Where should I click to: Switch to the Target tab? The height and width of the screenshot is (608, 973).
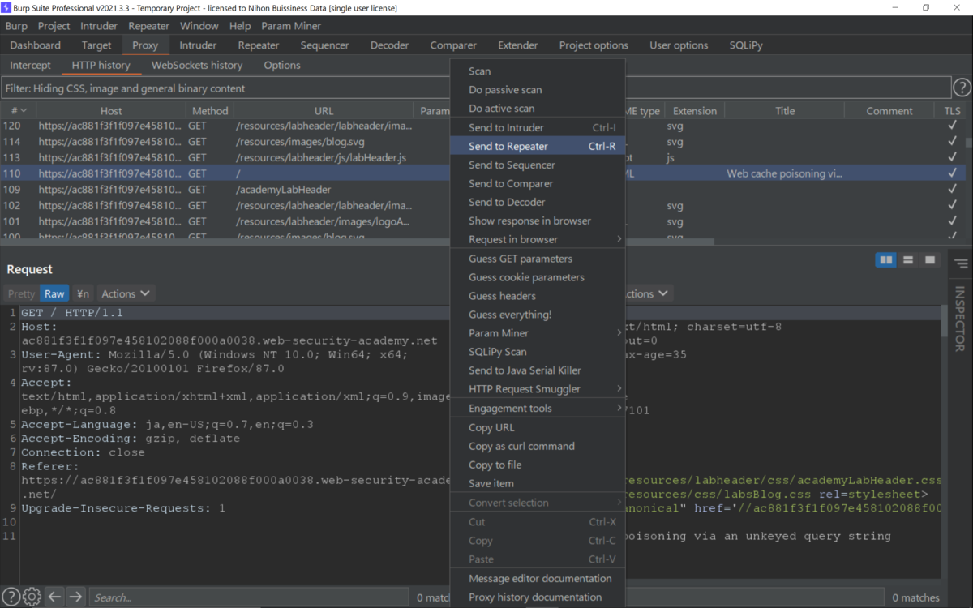tap(96, 45)
